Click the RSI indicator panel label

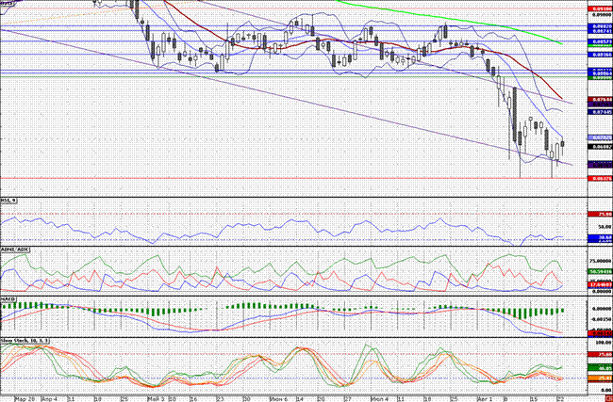pyautogui.click(x=9, y=201)
